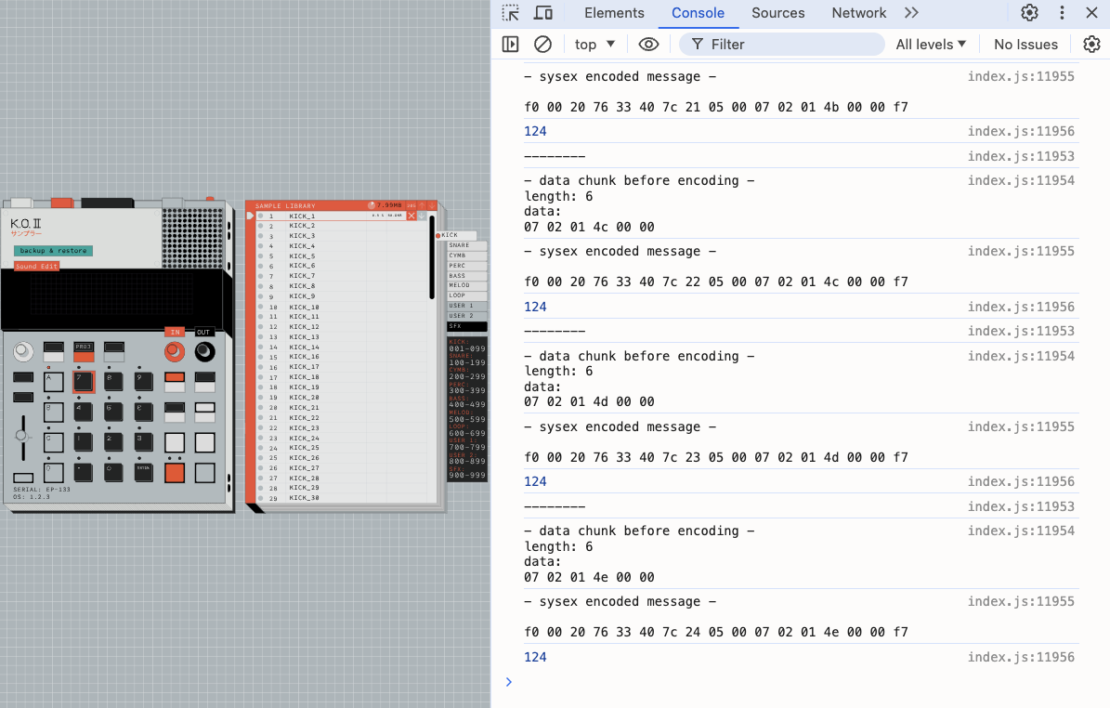This screenshot has width=1110, height=708.
Task: Switch to the Network tab
Action: click(858, 13)
